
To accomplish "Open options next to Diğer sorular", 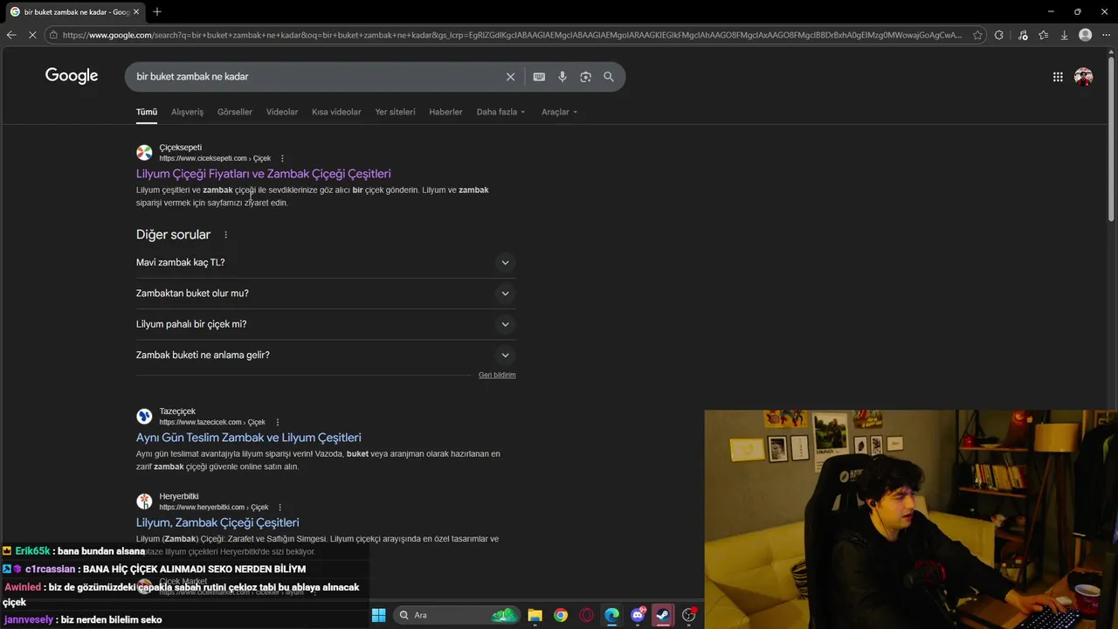I will pyautogui.click(x=225, y=235).
